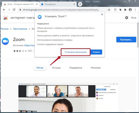Close the Расширения tab

coord(74,4)
